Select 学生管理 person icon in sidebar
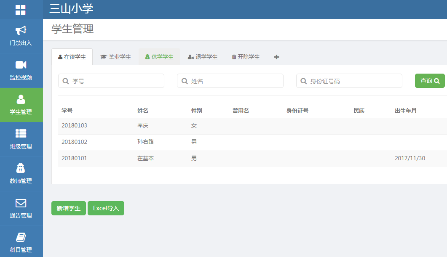The width and height of the screenshot is (447, 257). tap(21, 100)
